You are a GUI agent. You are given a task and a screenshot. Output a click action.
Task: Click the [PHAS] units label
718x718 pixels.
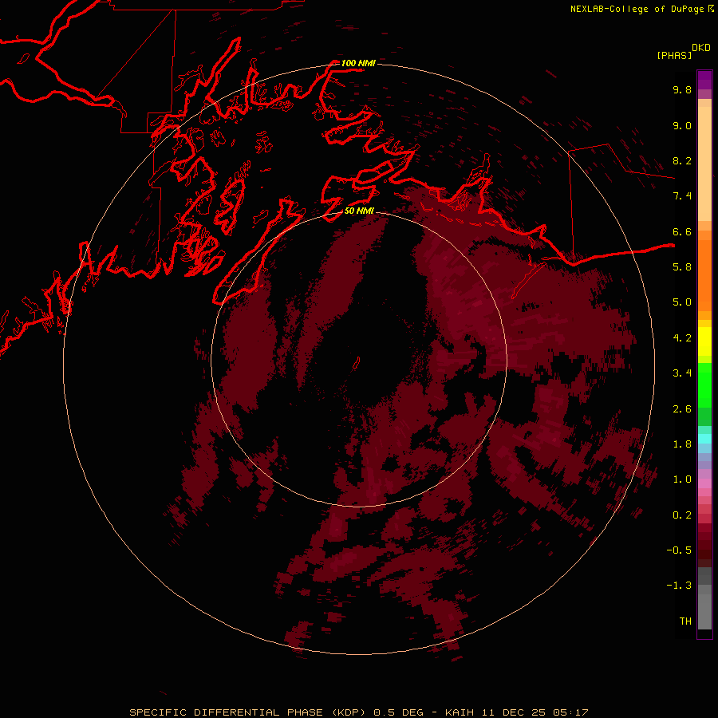click(x=674, y=55)
